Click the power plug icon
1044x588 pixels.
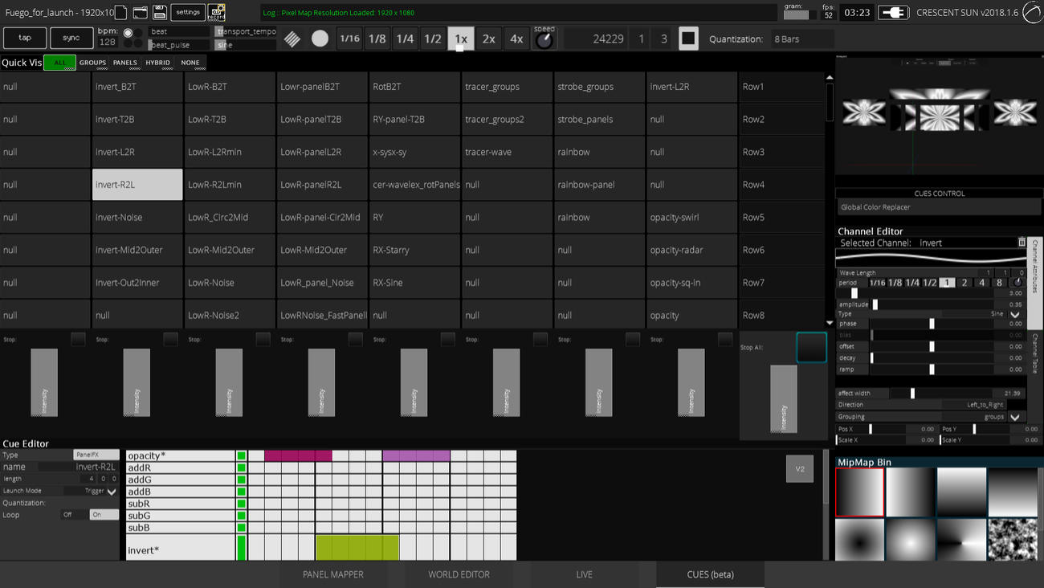893,12
